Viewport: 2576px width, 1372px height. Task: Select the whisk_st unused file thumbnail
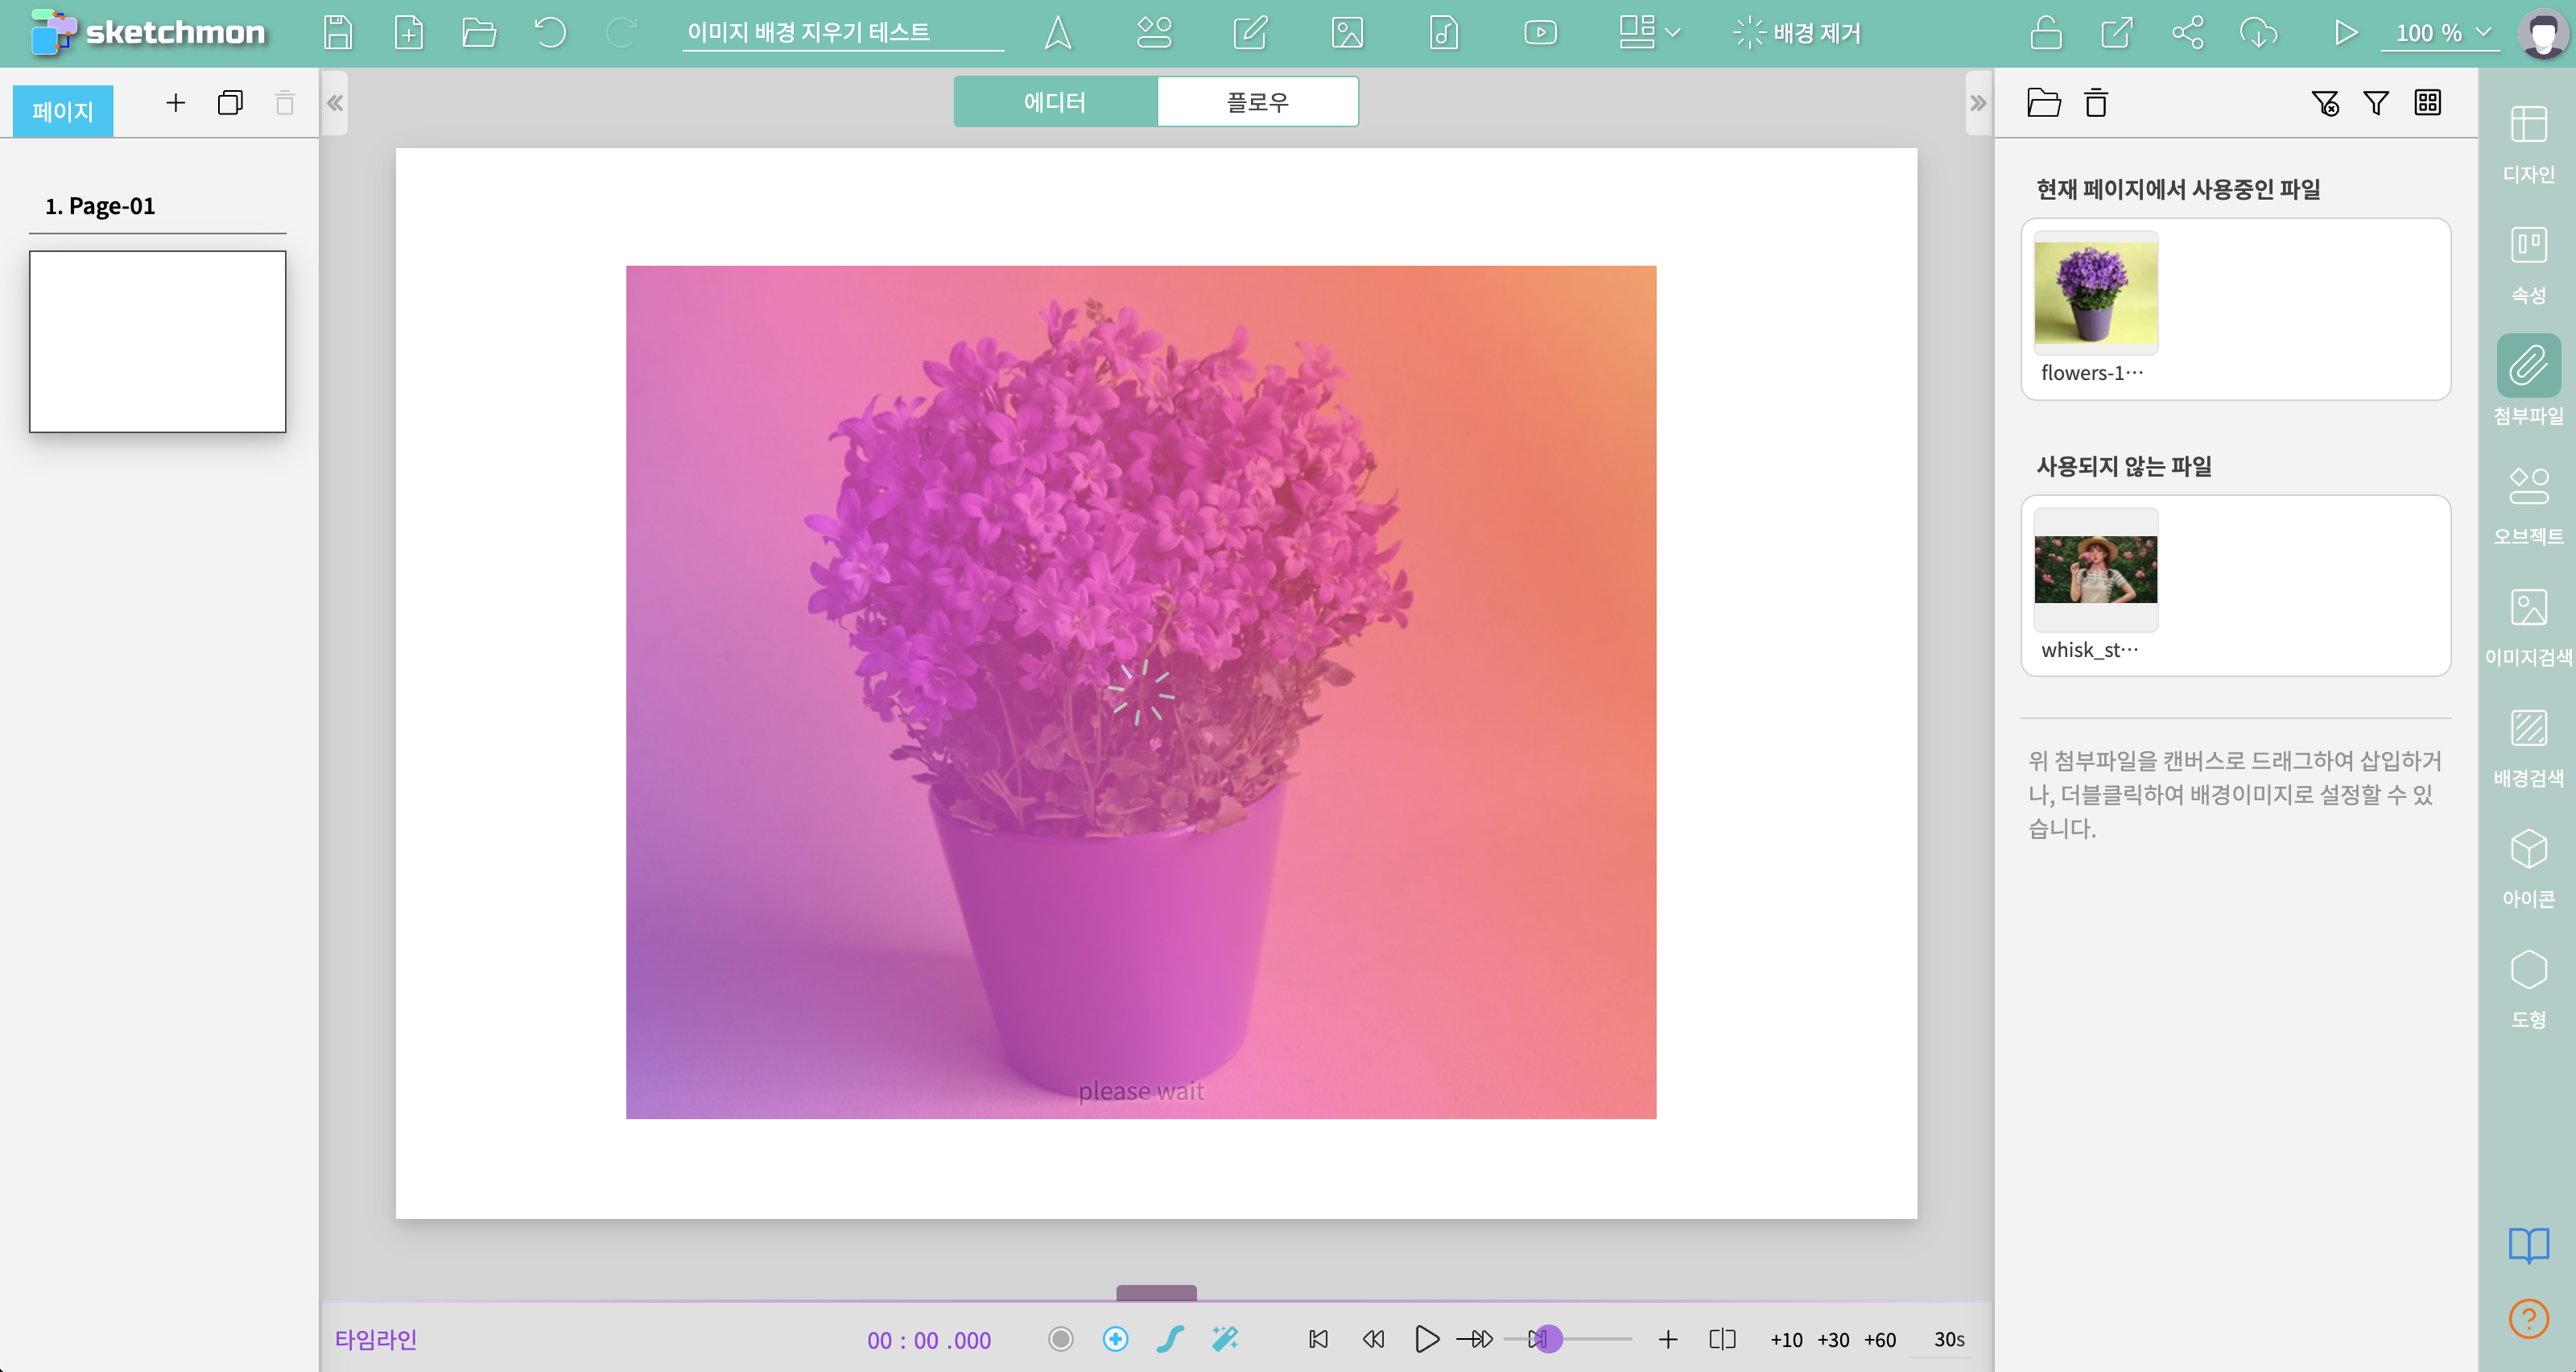tap(2095, 569)
